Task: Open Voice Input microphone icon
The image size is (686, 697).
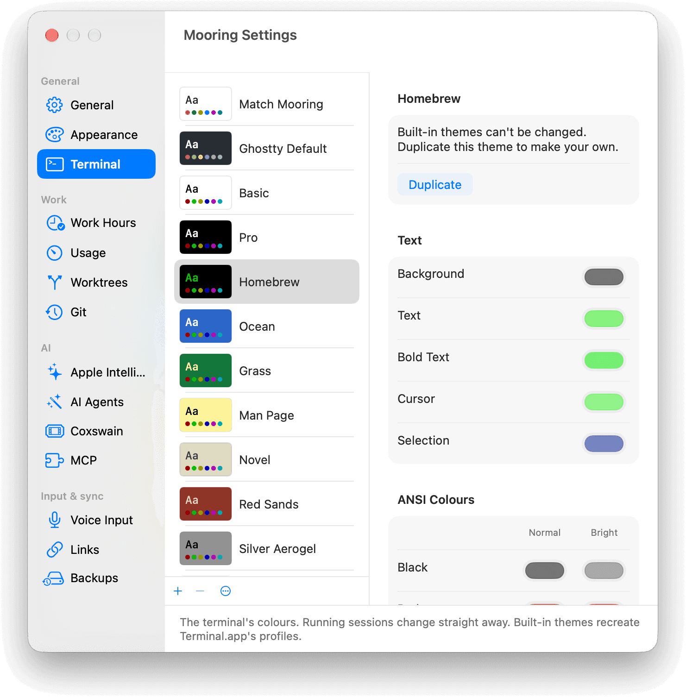Action: (x=55, y=520)
